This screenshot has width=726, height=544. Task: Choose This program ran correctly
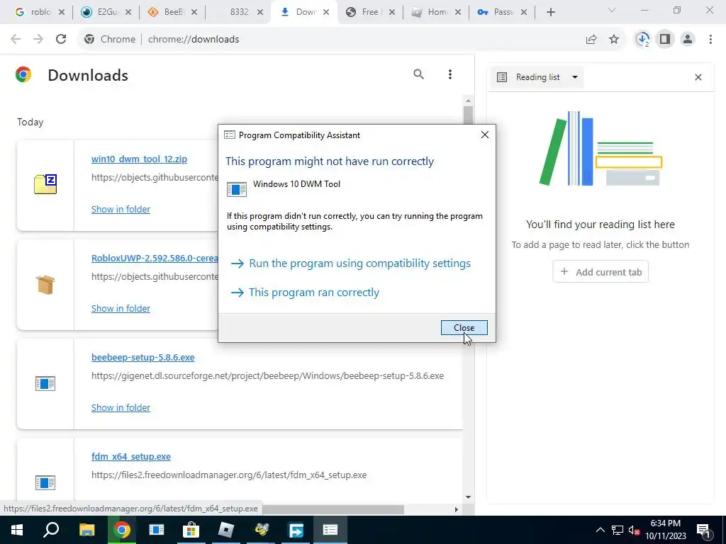tap(305, 293)
